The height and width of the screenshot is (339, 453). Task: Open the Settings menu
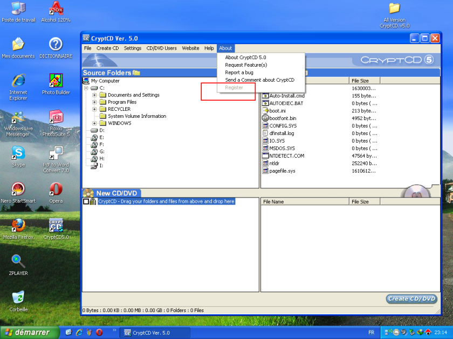tap(133, 48)
